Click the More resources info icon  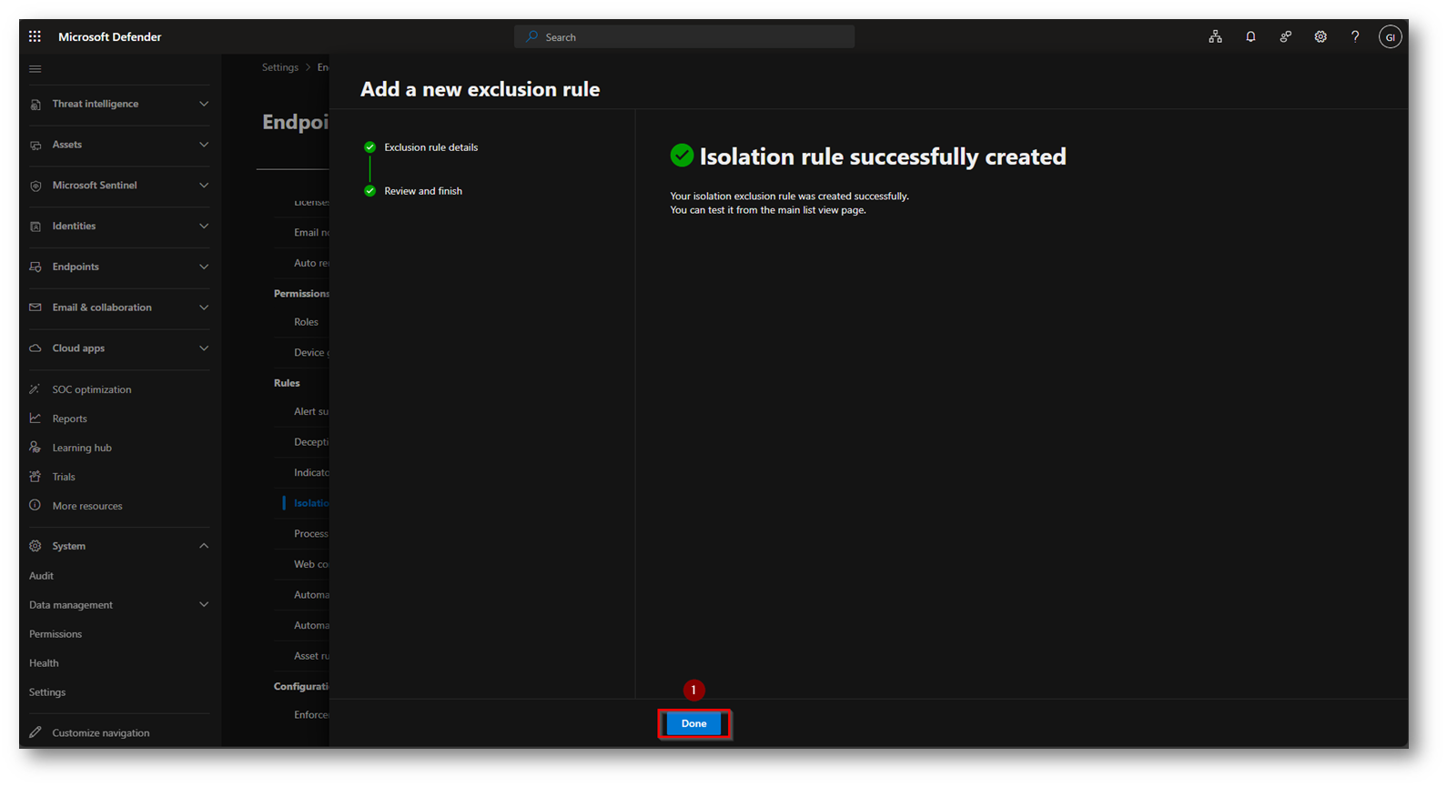tap(35, 506)
